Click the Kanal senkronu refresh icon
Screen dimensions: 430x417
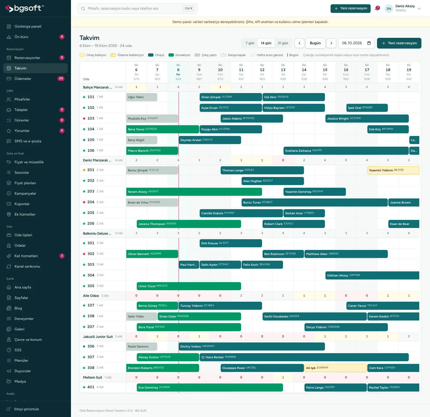9,266
